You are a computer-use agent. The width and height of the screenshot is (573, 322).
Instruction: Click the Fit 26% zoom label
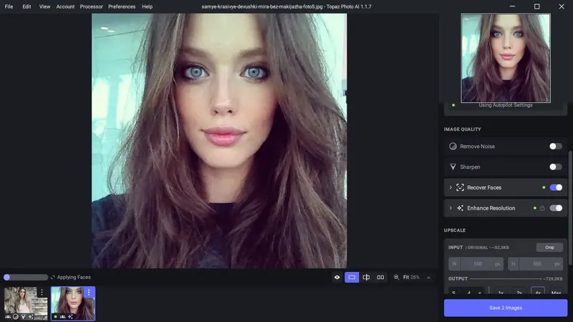tap(411, 278)
